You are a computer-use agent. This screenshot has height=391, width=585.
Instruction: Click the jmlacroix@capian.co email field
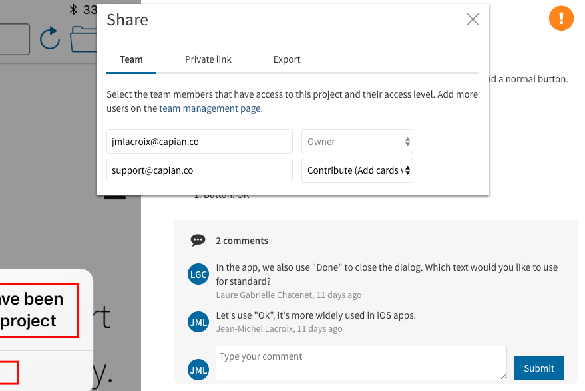pyautogui.click(x=199, y=142)
